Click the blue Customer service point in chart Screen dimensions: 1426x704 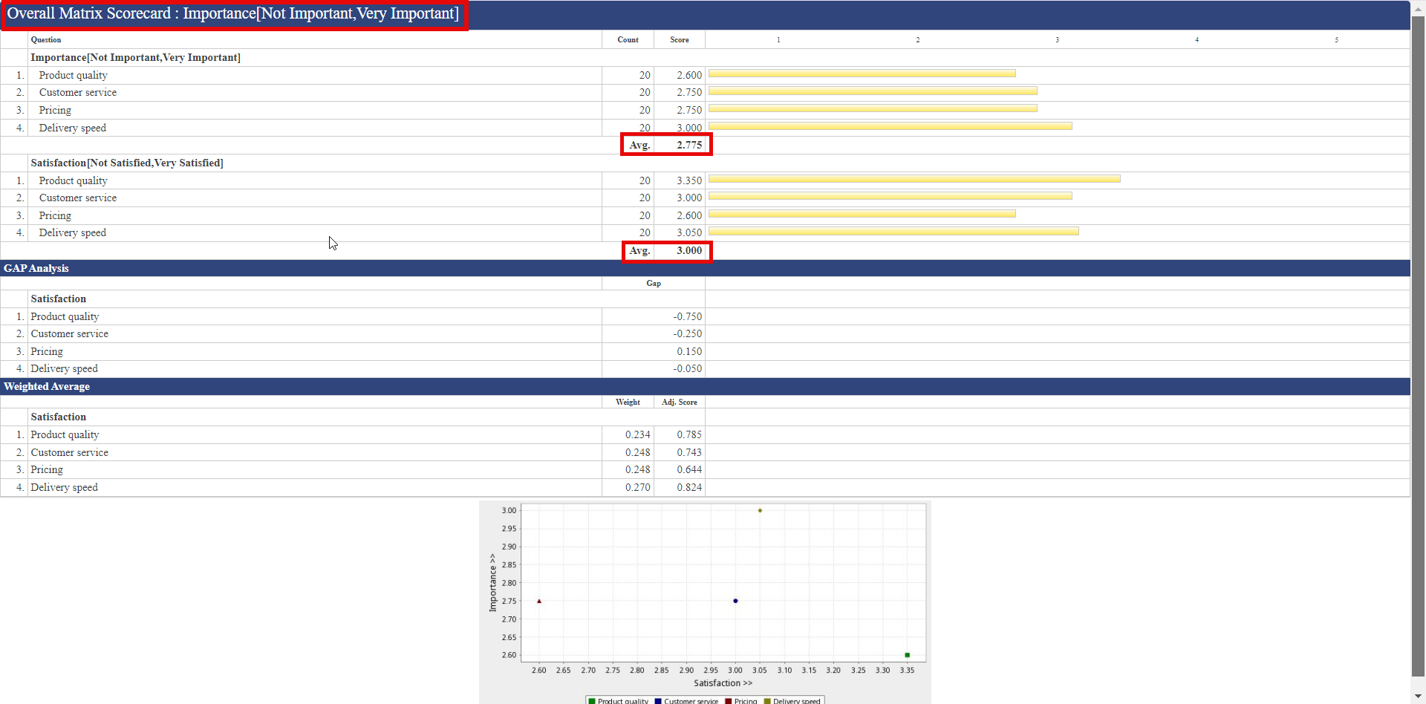(x=735, y=601)
